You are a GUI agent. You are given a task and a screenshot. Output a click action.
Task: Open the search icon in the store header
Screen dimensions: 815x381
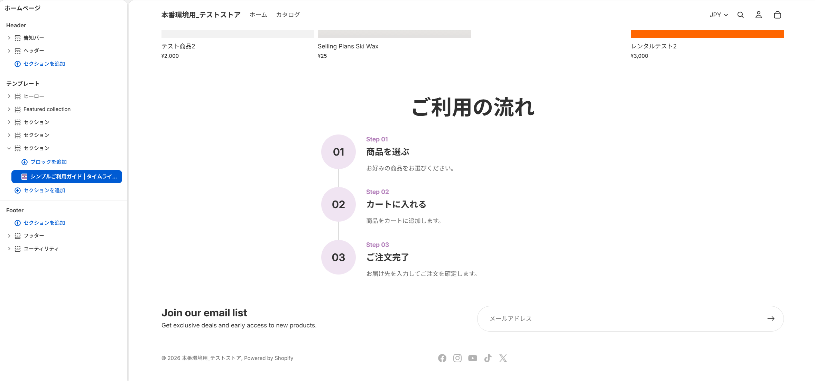tap(740, 15)
